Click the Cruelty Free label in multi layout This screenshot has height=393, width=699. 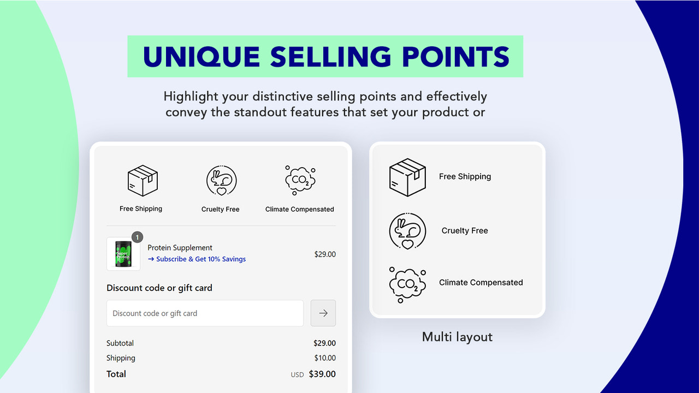465,231
